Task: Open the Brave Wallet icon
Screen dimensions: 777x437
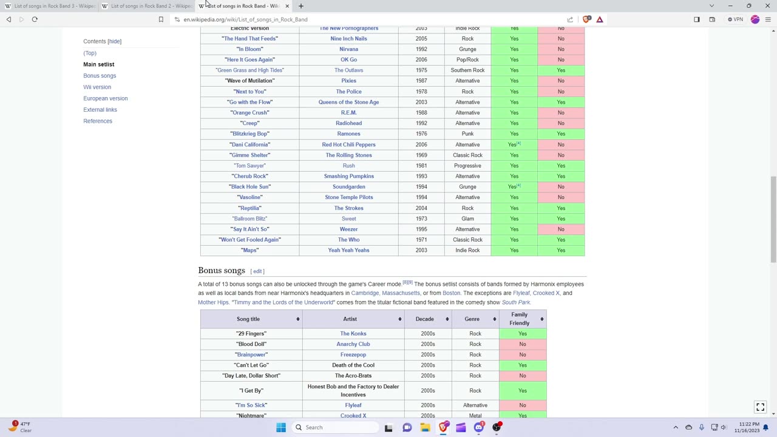Action: 712,19
